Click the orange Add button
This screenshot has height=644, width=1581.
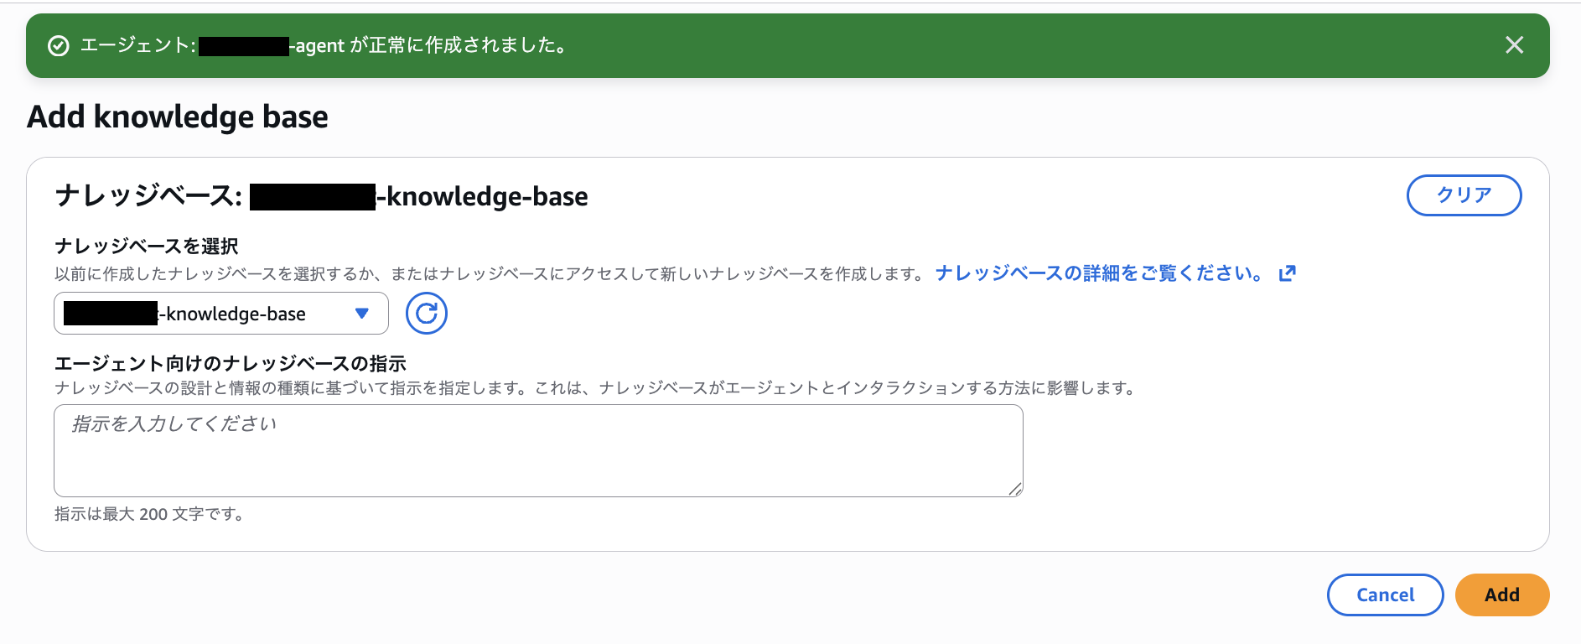click(1502, 595)
